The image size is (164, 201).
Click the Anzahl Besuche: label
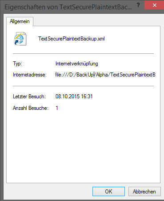pyautogui.click(x=31, y=108)
